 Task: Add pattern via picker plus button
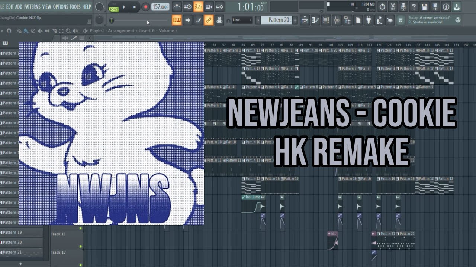21,264
